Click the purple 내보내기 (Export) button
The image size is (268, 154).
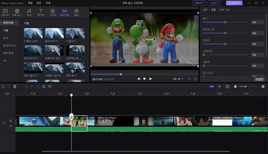(234, 3)
